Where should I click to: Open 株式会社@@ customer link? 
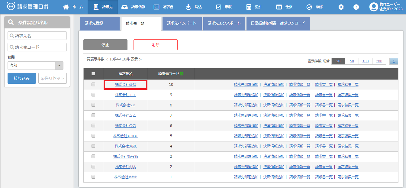click(x=125, y=85)
